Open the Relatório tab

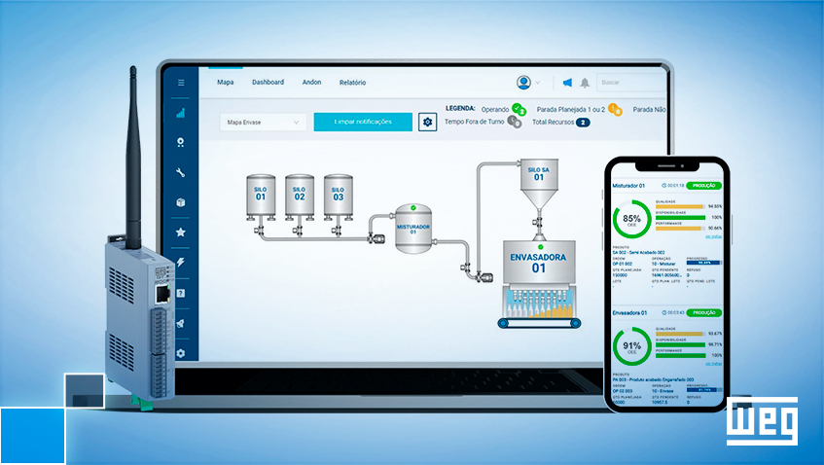(x=352, y=83)
